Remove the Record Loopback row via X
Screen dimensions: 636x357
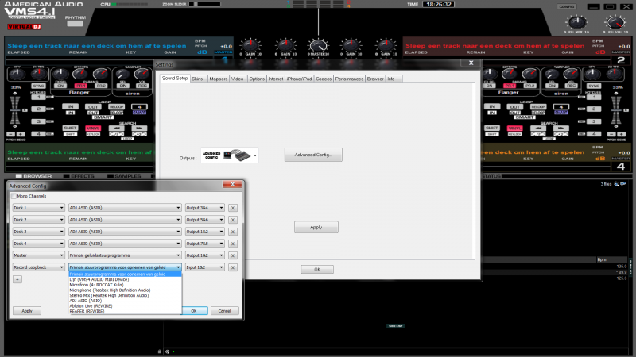pyautogui.click(x=233, y=267)
